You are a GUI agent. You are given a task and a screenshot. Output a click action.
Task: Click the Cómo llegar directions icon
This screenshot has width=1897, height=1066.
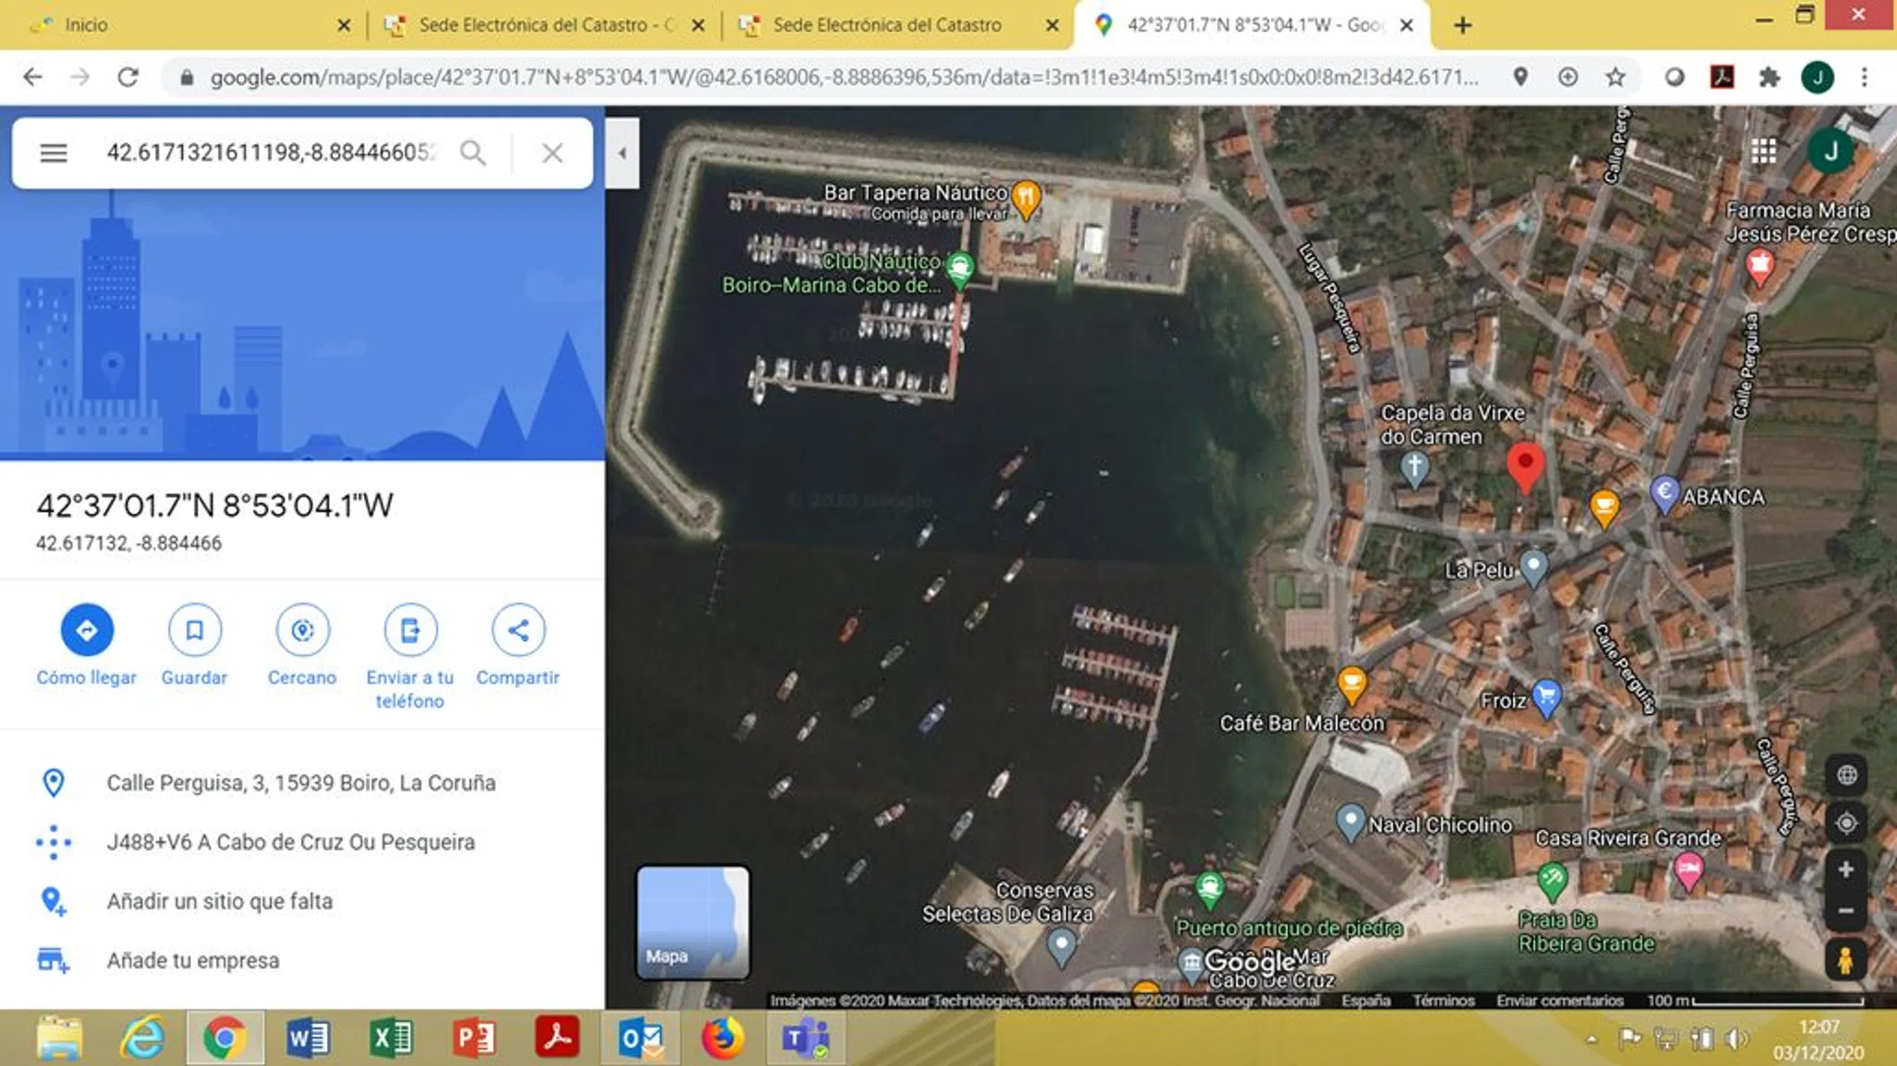pyautogui.click(x=87, y=630)
